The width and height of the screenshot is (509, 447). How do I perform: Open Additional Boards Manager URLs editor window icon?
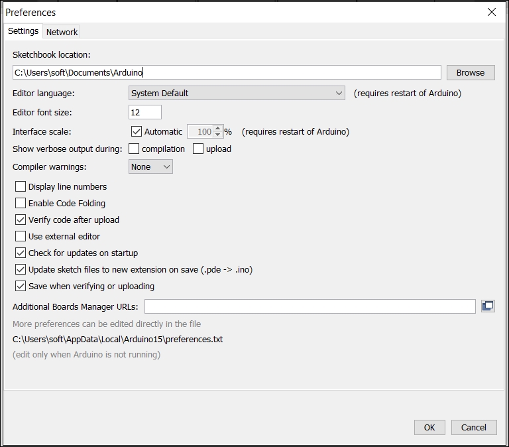tap(488, 306)
